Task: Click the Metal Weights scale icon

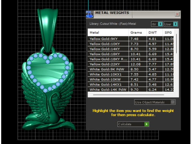Action: click(x=90, y=14)
